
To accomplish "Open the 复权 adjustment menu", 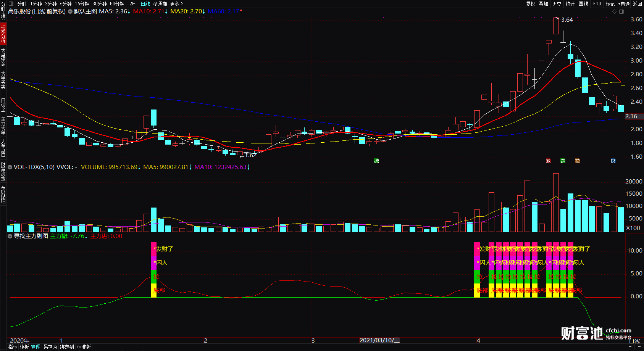I will tap(530, 3).
